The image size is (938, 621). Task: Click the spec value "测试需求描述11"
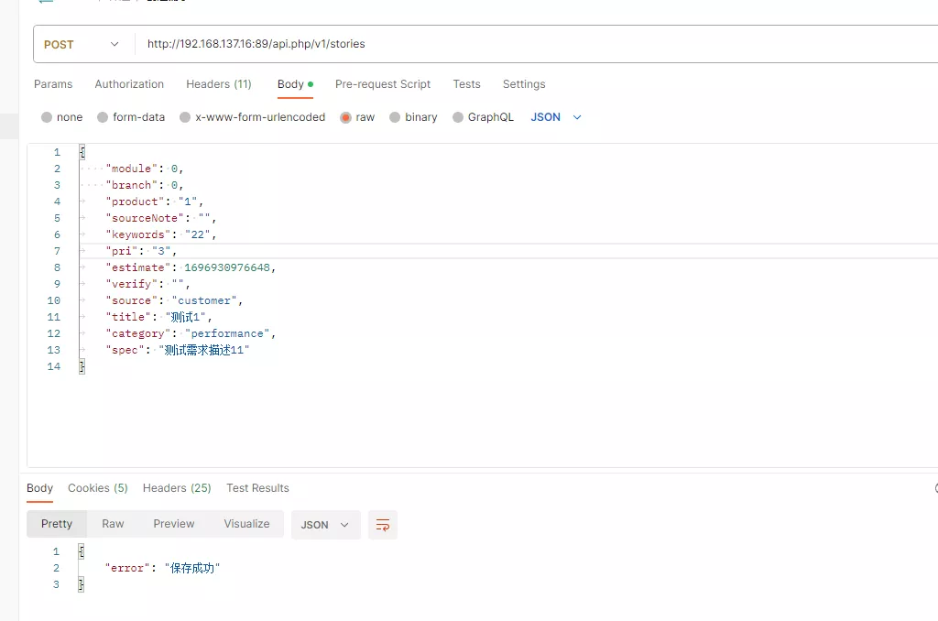click(x=204, y=350)
